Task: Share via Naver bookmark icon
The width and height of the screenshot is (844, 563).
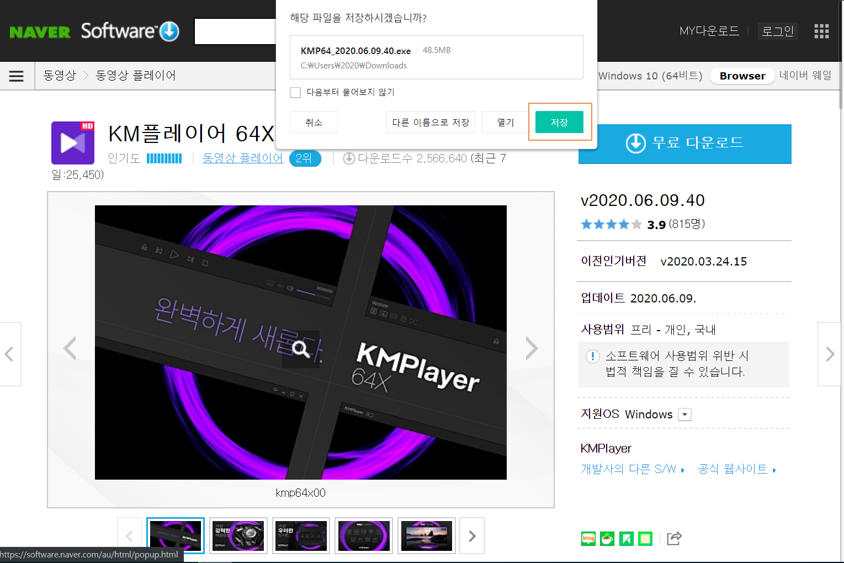Action: (x=626, y=539)
